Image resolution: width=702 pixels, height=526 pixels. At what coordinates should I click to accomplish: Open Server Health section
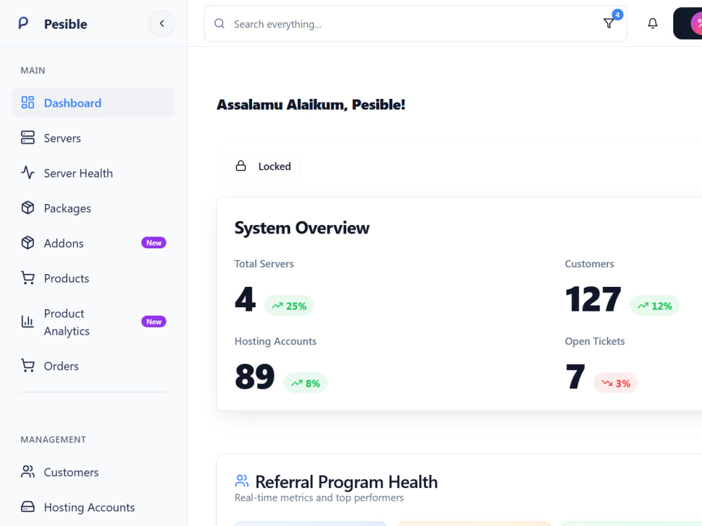point(93,173)
